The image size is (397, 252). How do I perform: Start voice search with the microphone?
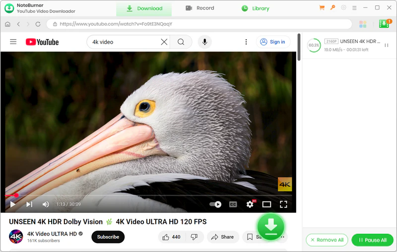(x=204, y=42)
